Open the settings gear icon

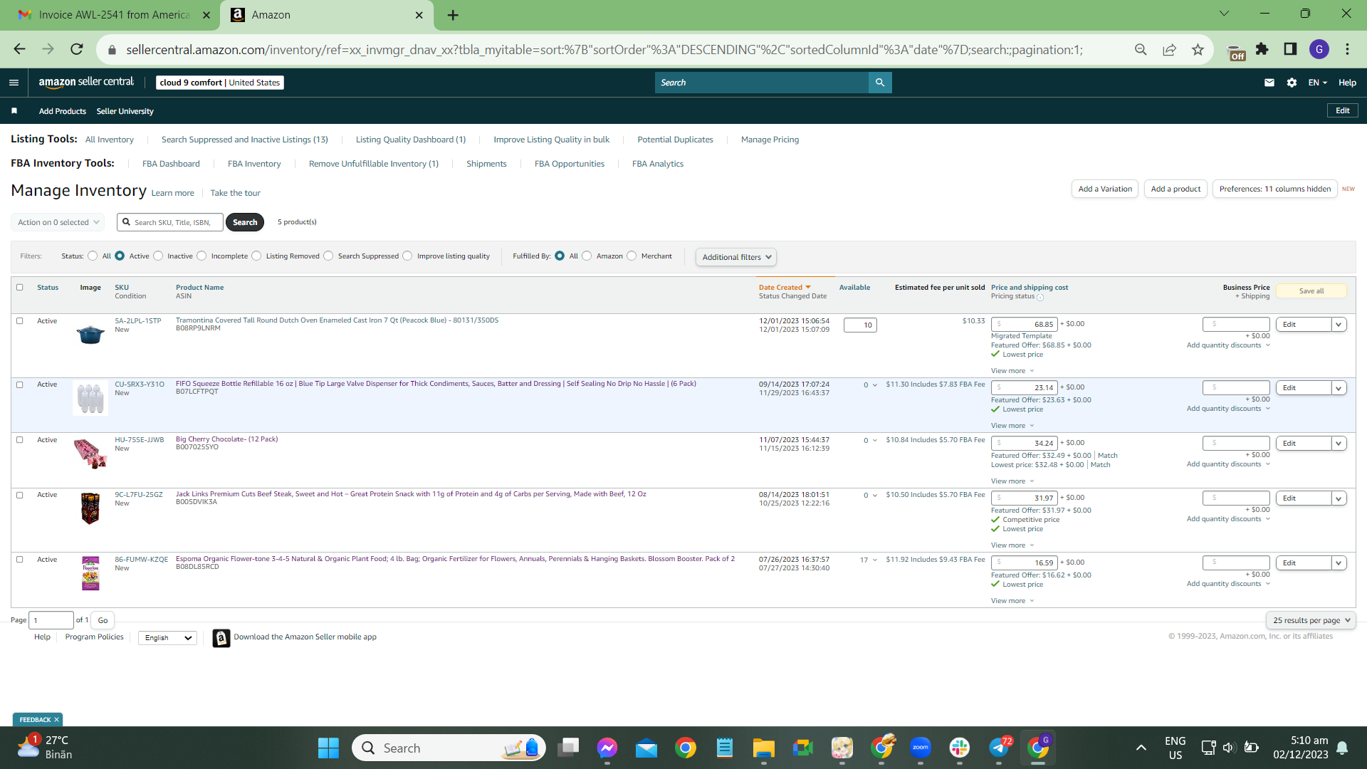point(1292,83)
